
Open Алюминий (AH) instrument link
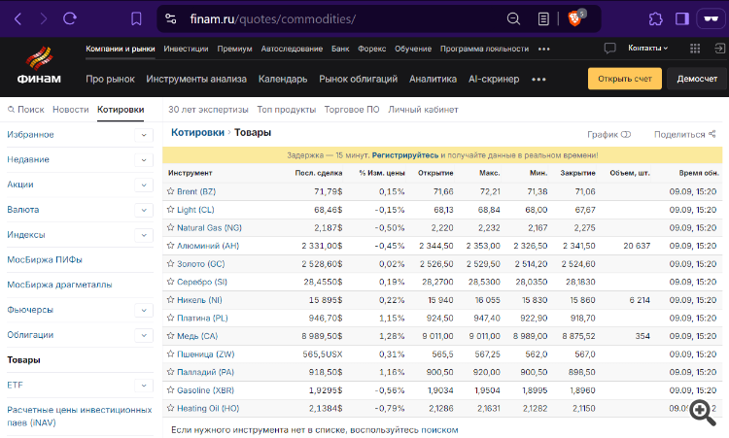(x=208, y=246)
